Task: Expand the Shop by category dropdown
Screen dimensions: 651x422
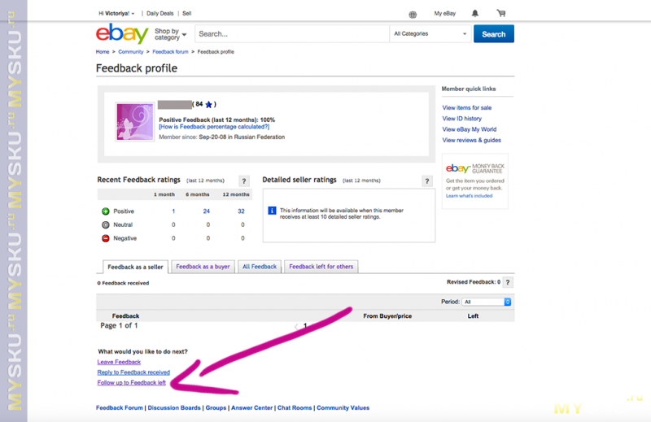Action: pyautogui.click(x=170, y=34)
